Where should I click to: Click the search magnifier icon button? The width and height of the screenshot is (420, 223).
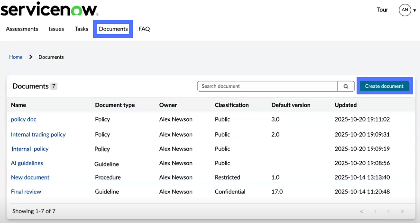pyautogui.click(x=346, y=86)
